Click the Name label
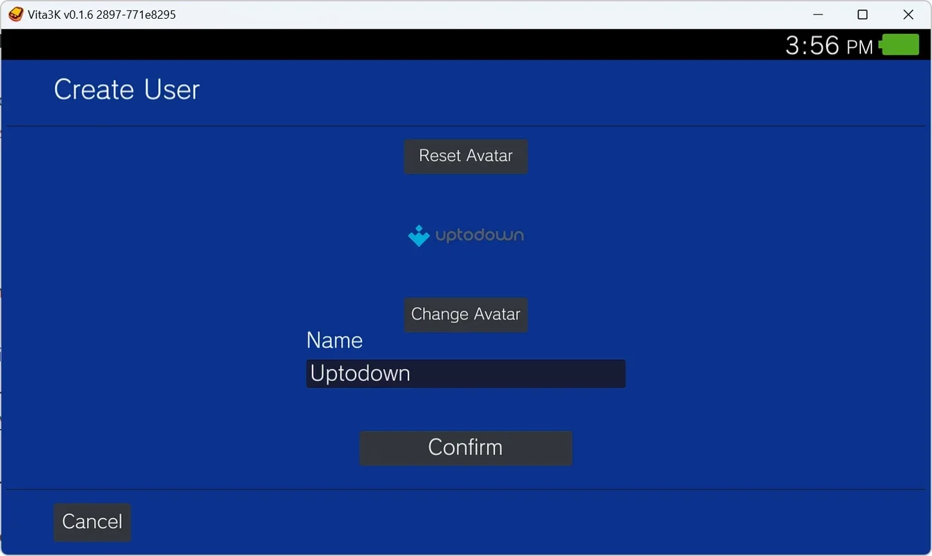The image size is (932, 556). [335, 341]
